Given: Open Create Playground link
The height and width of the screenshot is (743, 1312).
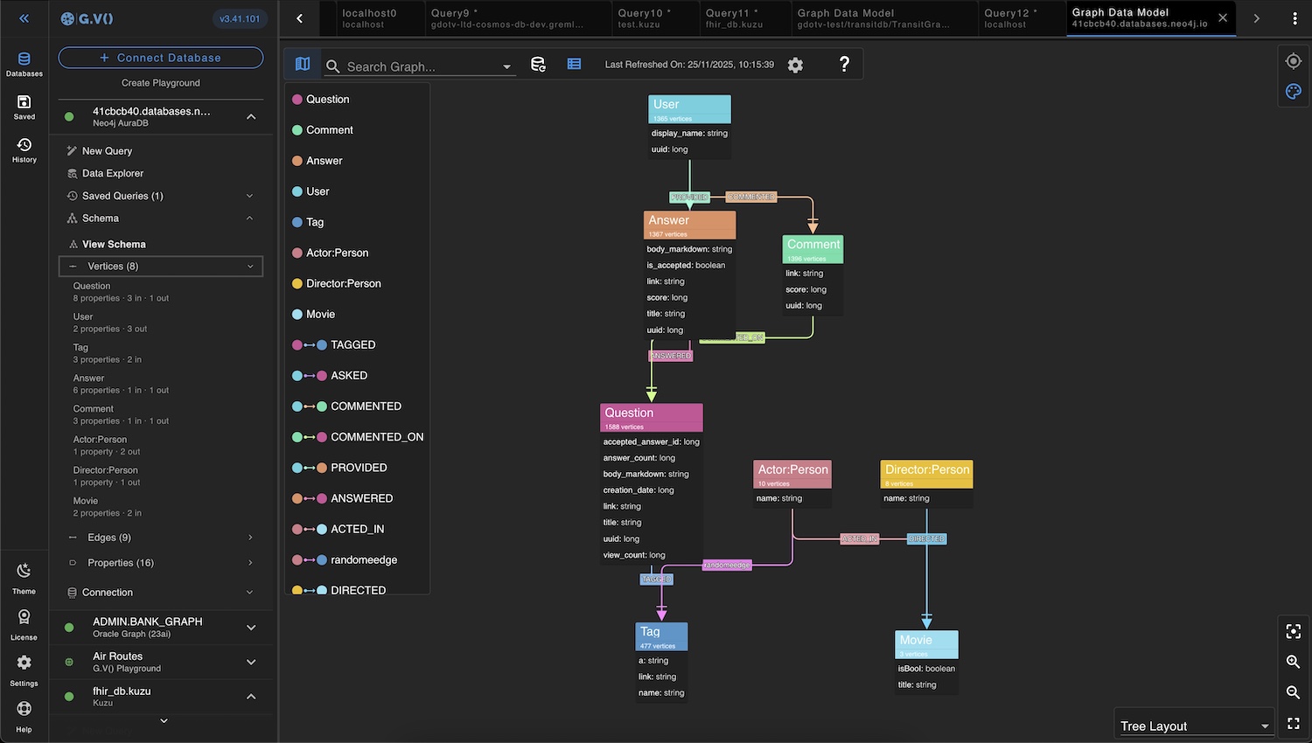Looking at the screenshot, I should point(160,82).
